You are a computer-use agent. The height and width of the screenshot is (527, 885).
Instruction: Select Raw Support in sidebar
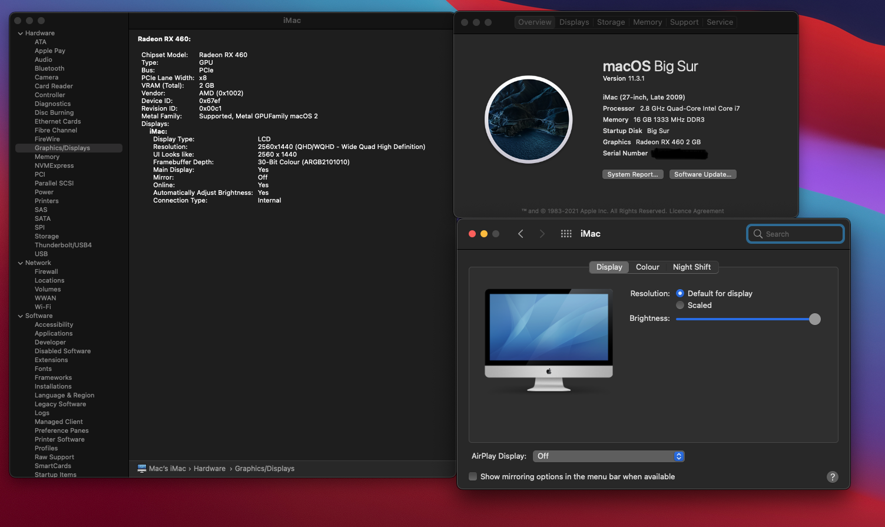pyautogui.click(x=54, y=458)
